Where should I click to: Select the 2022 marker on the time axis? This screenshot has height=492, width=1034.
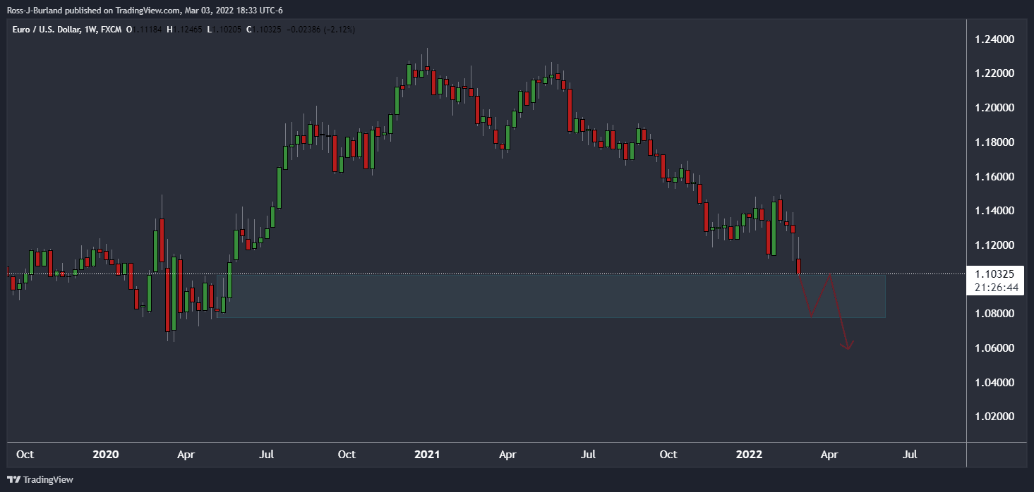(749, 455)
